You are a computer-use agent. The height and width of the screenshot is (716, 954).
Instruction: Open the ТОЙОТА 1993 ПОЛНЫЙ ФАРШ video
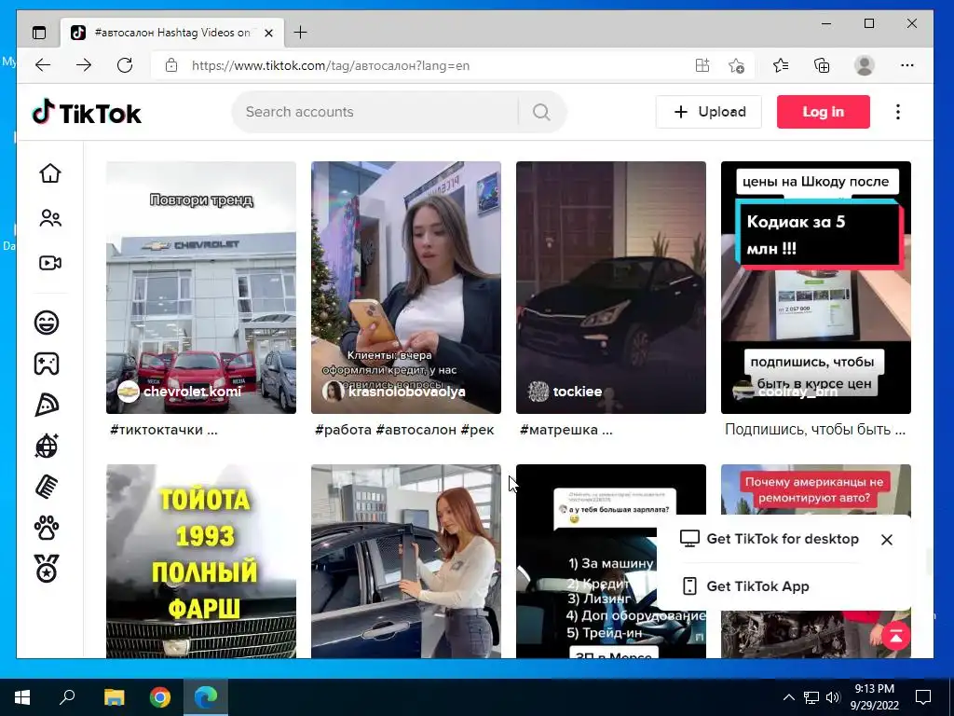pos(201,560)
